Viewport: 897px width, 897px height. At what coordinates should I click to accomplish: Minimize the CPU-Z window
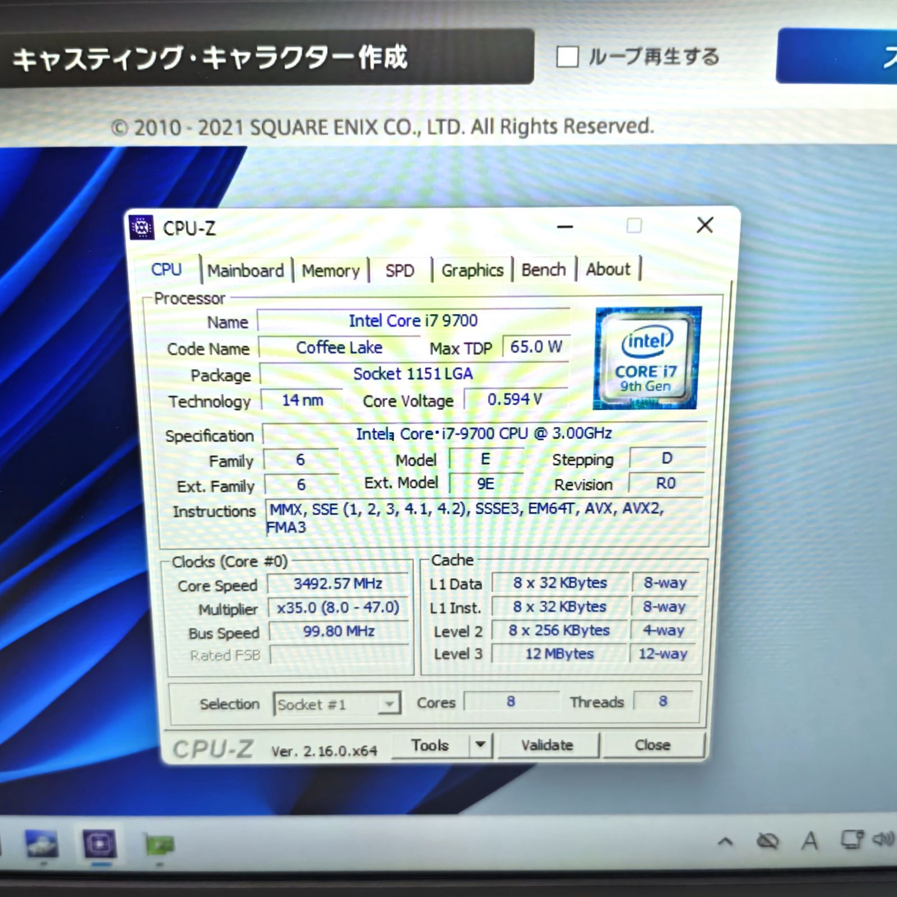(565, 226)
